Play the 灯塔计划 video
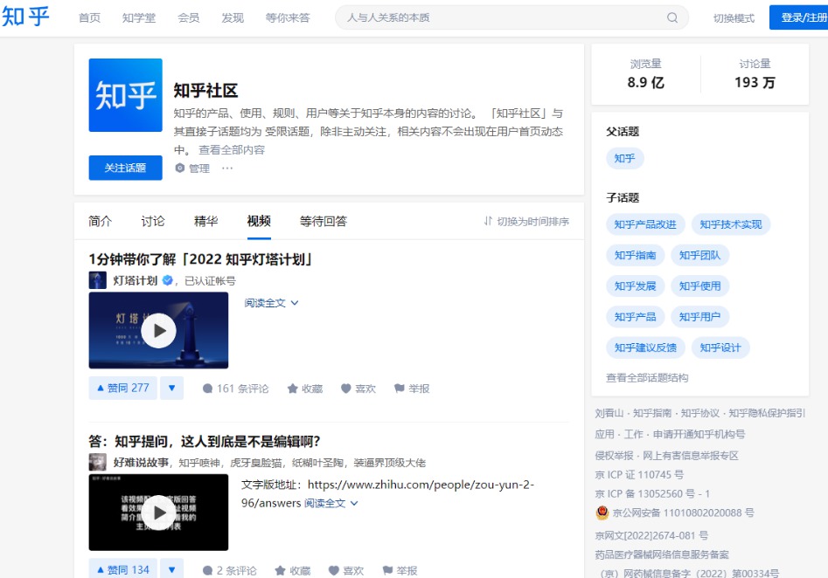This screenshot has height=578, width=828. (158, 331)
